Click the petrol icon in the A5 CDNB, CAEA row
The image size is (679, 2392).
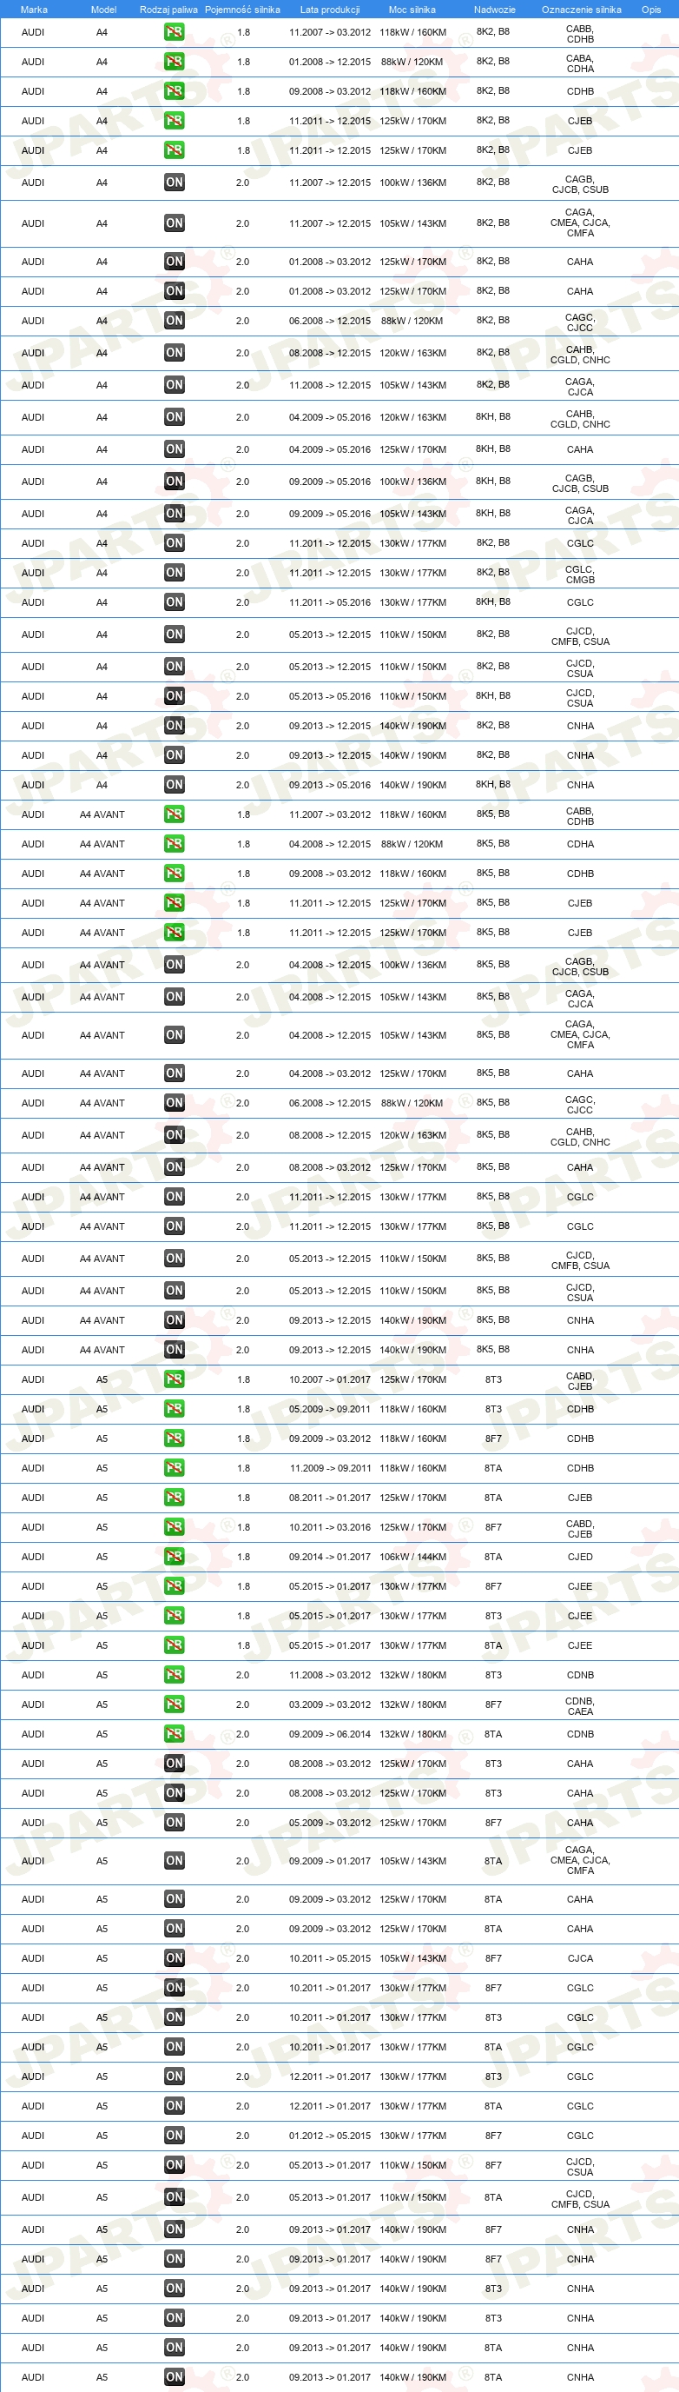pyautogui.click(x=175, y=1704)
